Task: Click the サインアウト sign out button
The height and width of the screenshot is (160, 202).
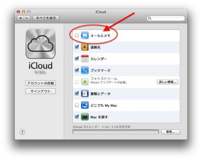Action: (x=40, y=91)
